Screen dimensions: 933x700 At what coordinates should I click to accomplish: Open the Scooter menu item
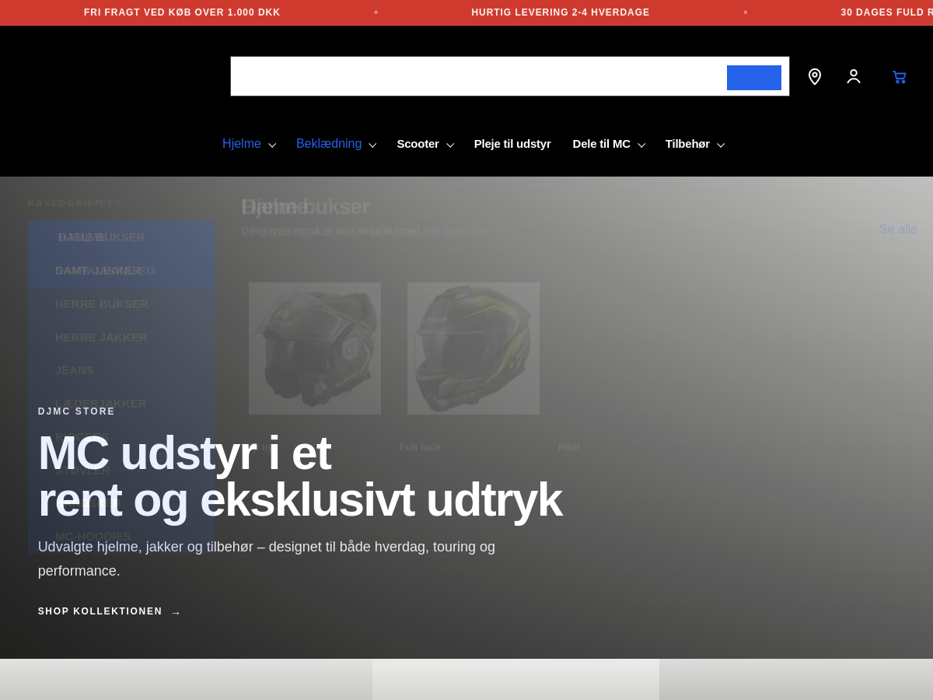pyautogui.click(x=418, y=144)
